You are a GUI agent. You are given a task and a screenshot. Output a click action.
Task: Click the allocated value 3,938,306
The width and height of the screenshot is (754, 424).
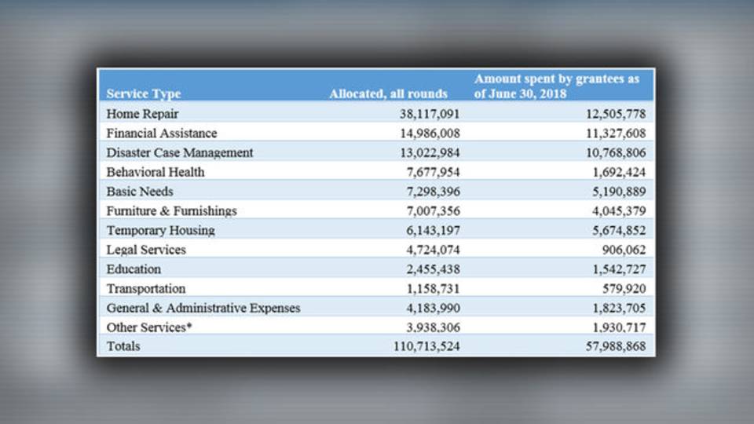point(433,328)
